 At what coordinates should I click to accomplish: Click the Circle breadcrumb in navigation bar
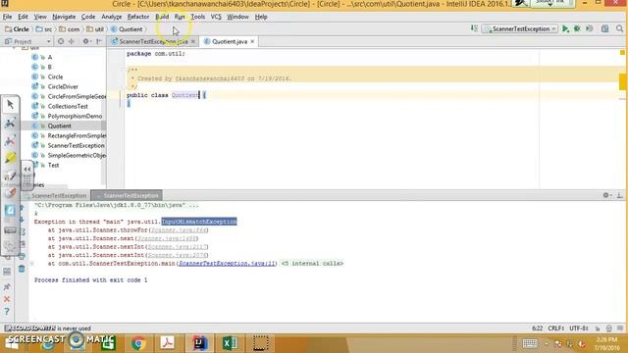click(17, 29)
